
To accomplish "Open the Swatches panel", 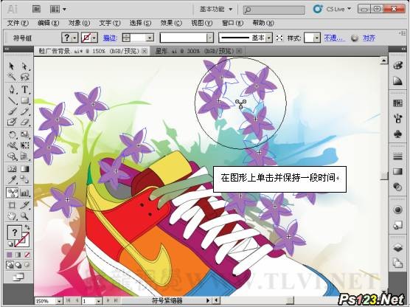I will (397, 103).
